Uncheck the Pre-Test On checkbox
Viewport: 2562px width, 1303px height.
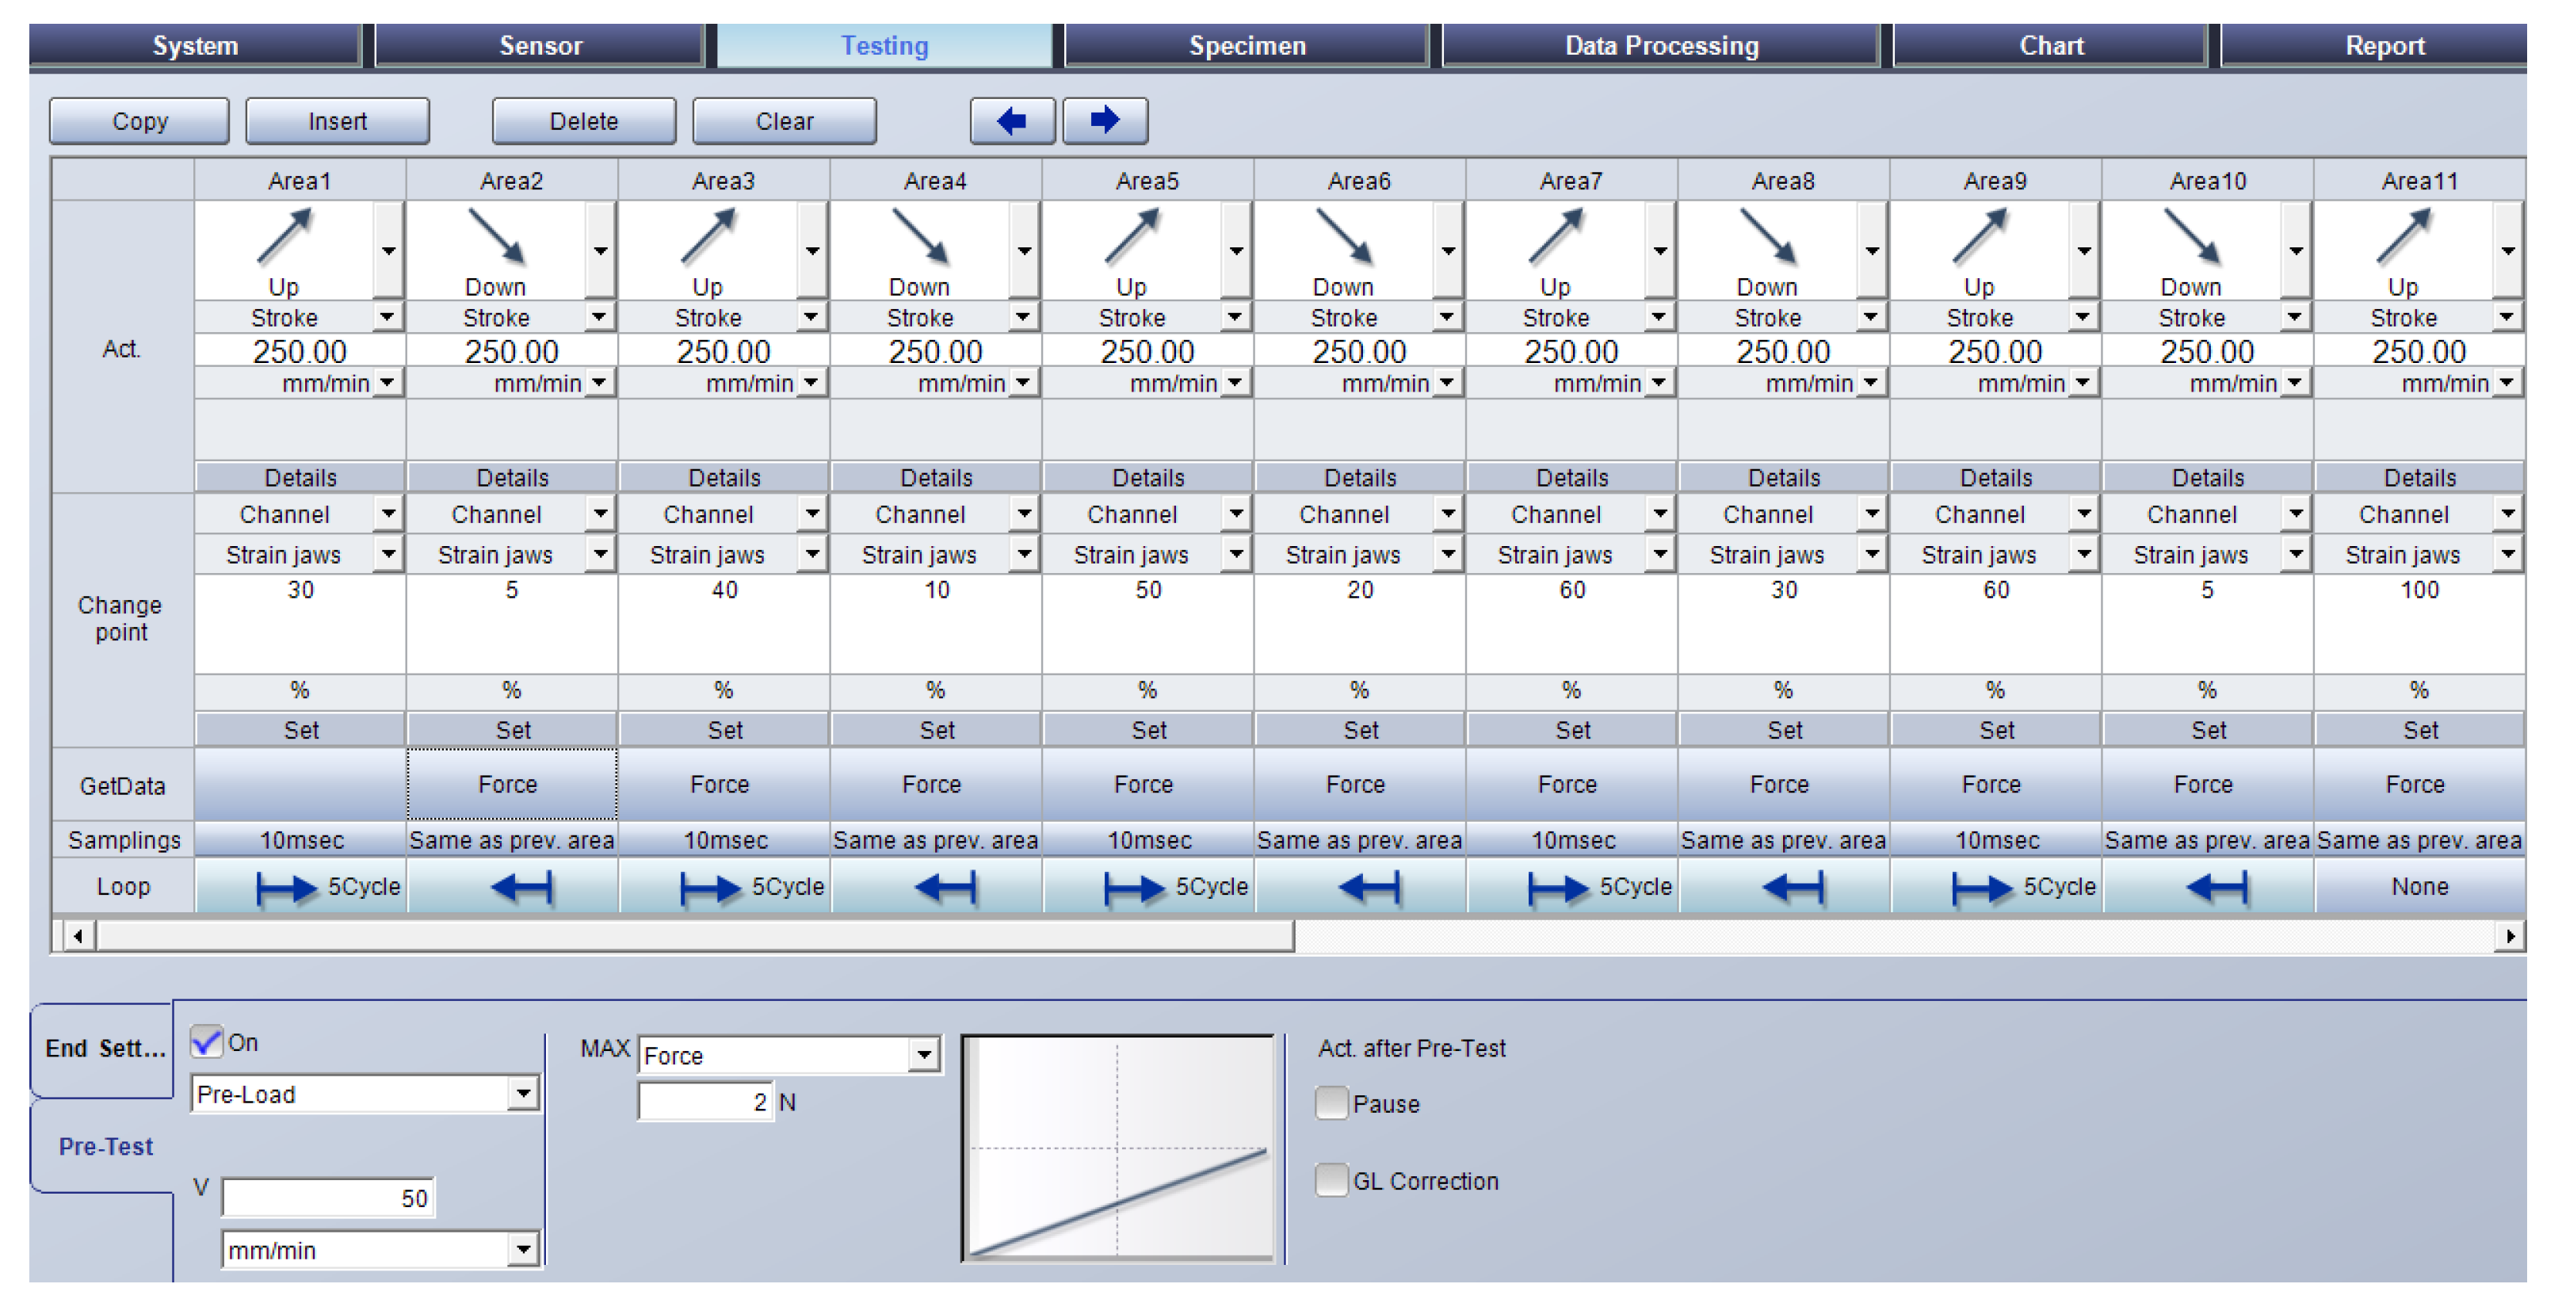[x=207, y=1042]
